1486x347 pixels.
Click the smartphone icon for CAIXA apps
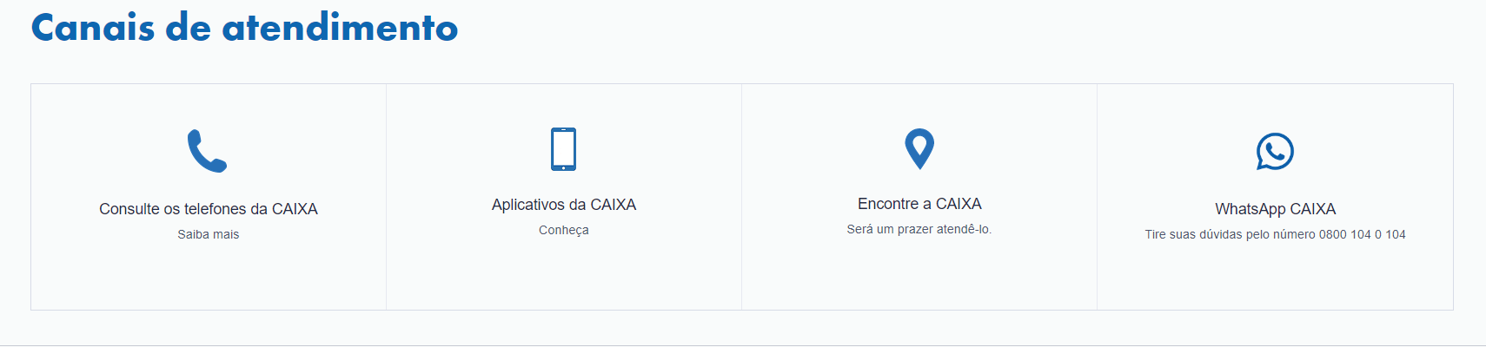(x=563, y=149)
